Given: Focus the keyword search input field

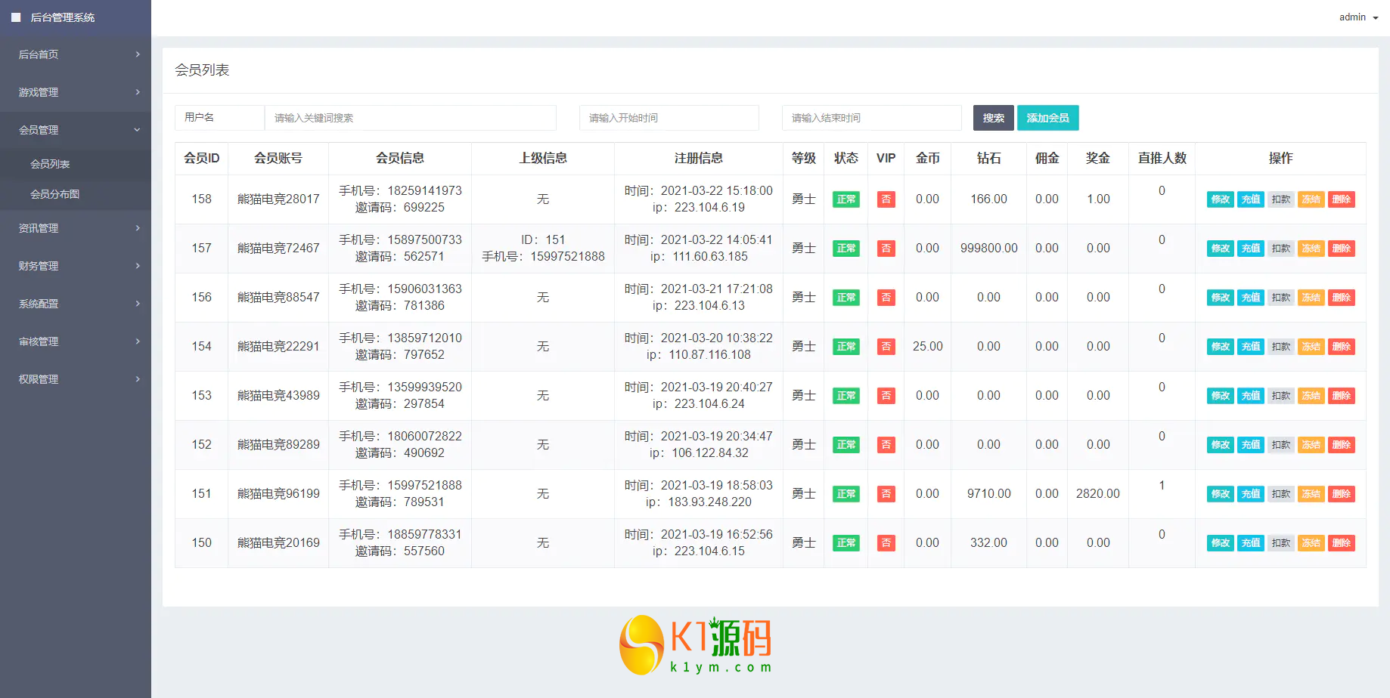Looking at the screenshot, I should pyautogui.click(x=410, y=118).
